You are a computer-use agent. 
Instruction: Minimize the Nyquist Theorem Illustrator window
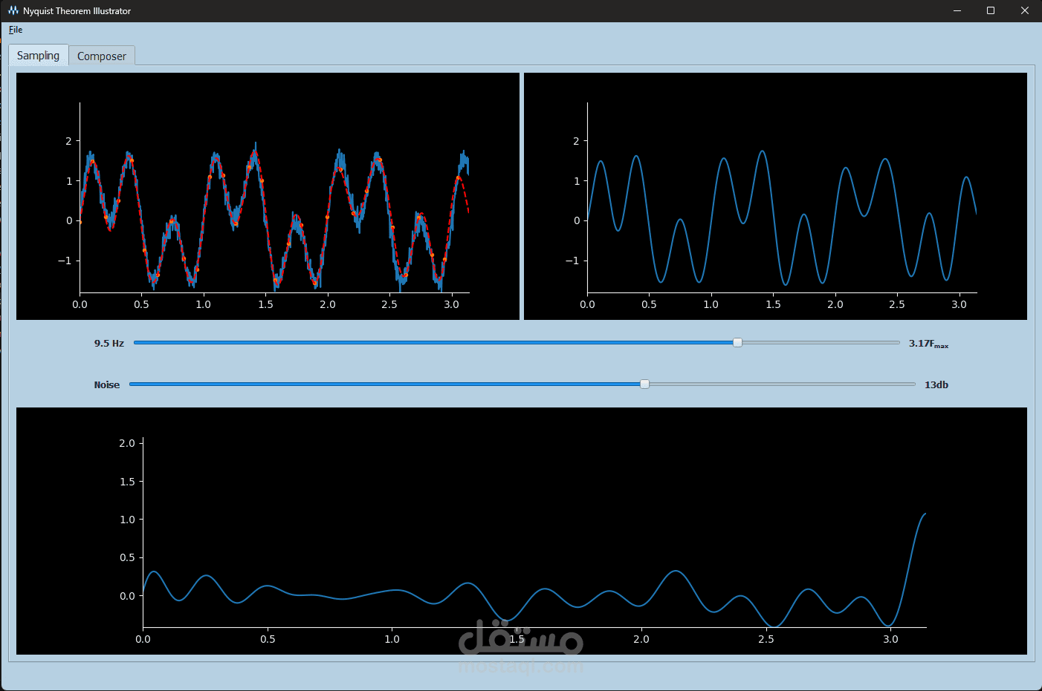click(x=957, y=10)
